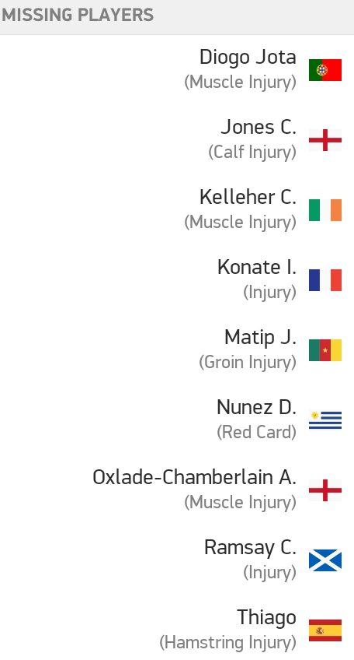
Task: Click the France flag next to Konate I.
Action: 325,280
